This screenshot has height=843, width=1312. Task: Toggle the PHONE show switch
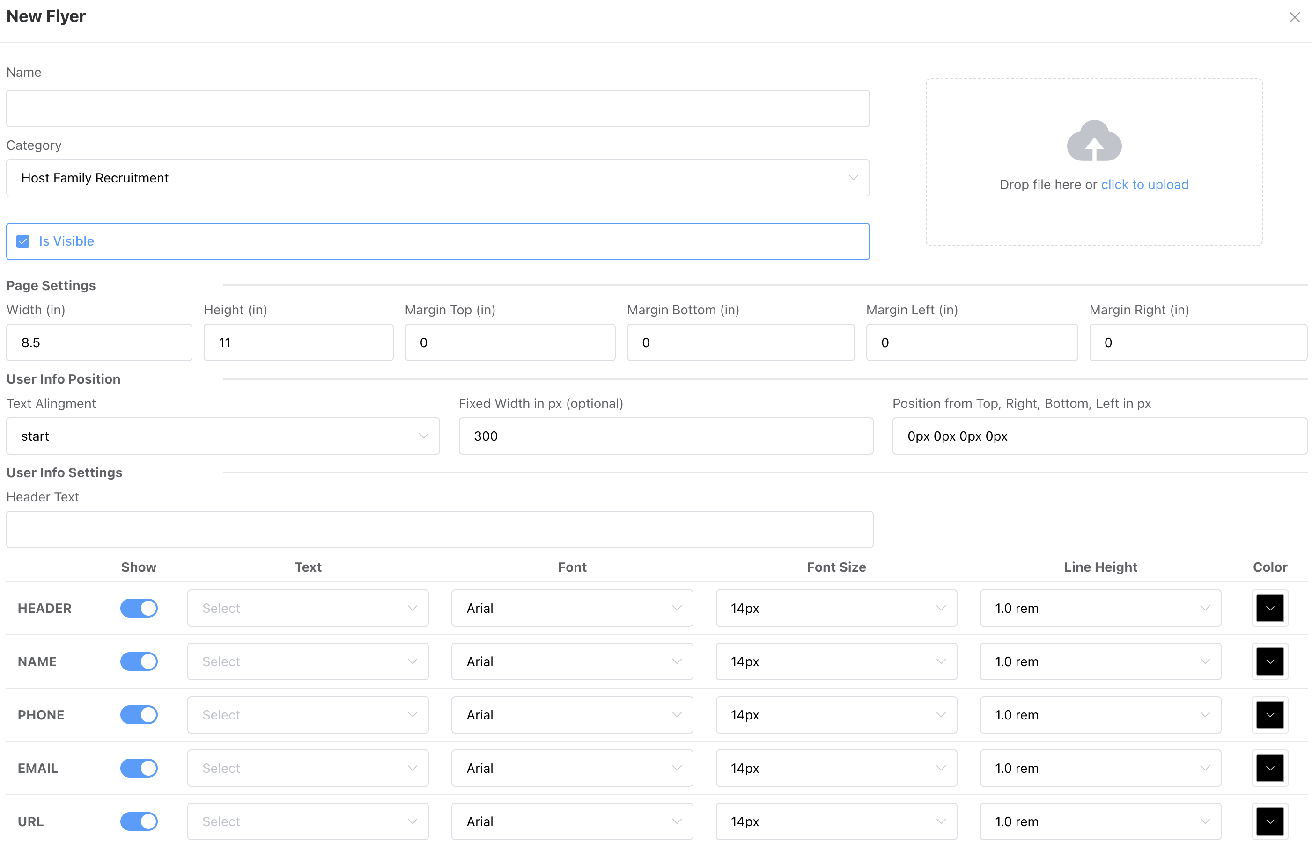pyautogui.click(x=139, y=715)
